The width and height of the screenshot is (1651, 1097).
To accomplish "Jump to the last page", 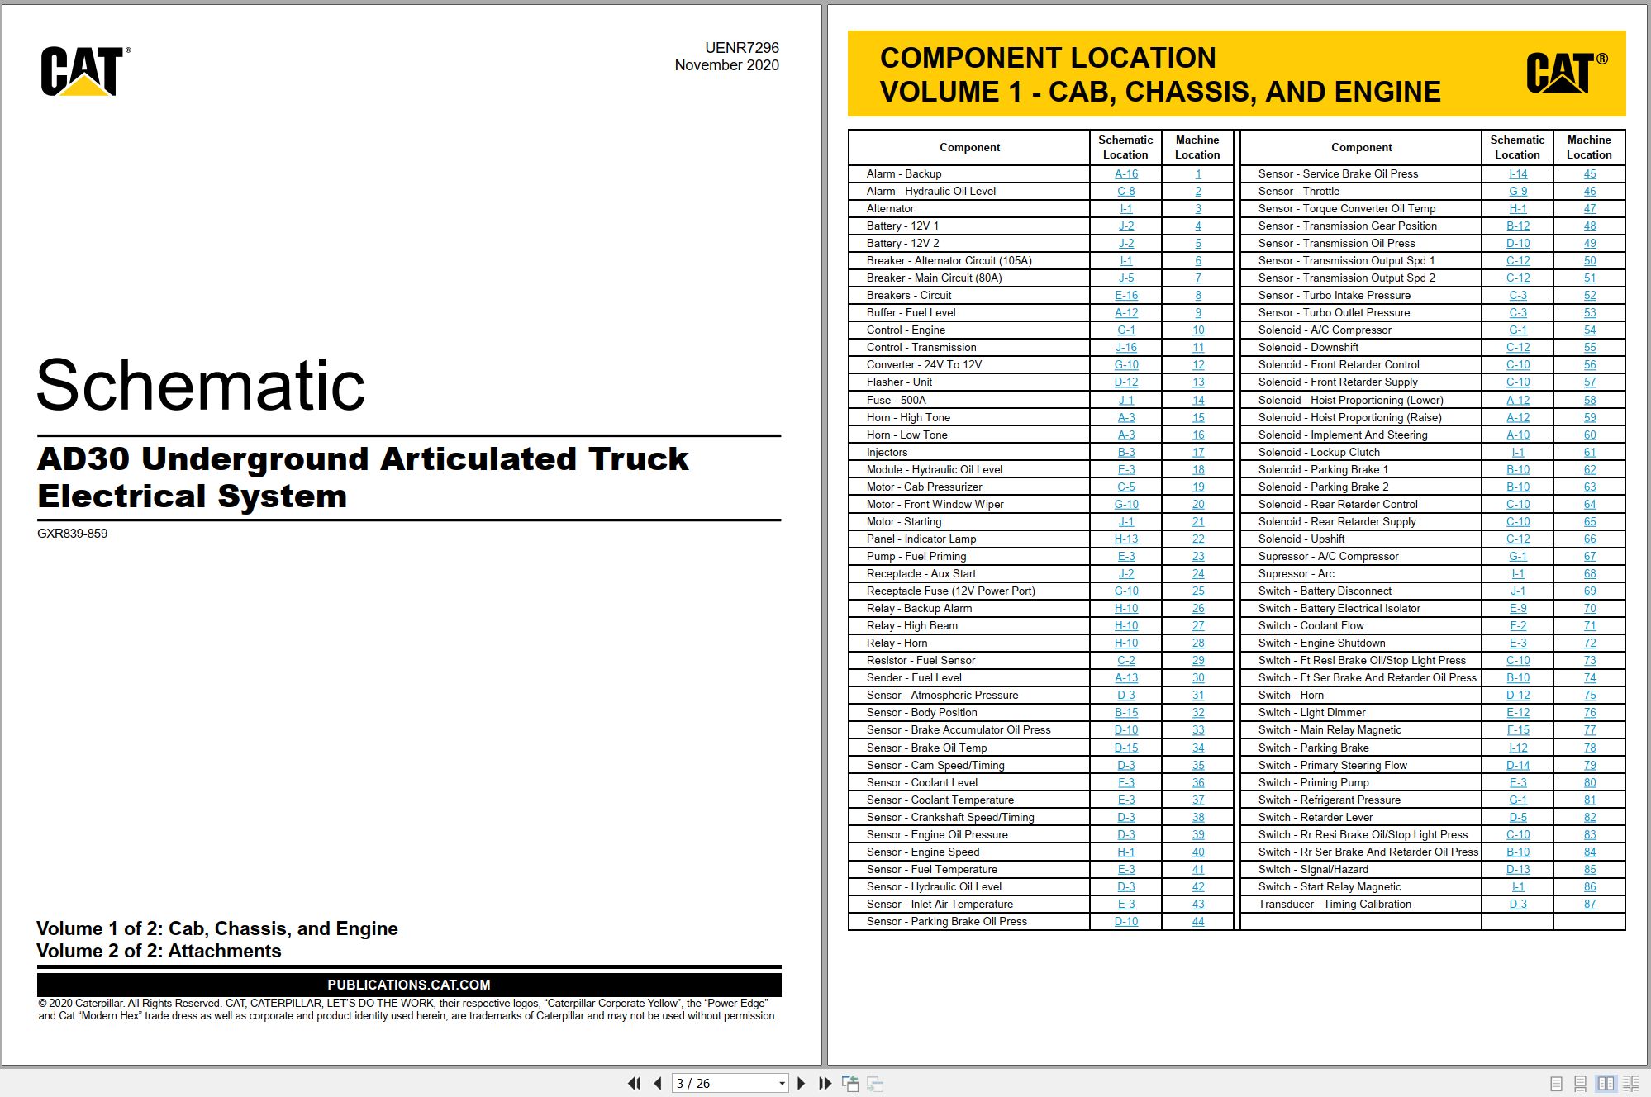I will pyautogui.click(x=825, y=1083).
